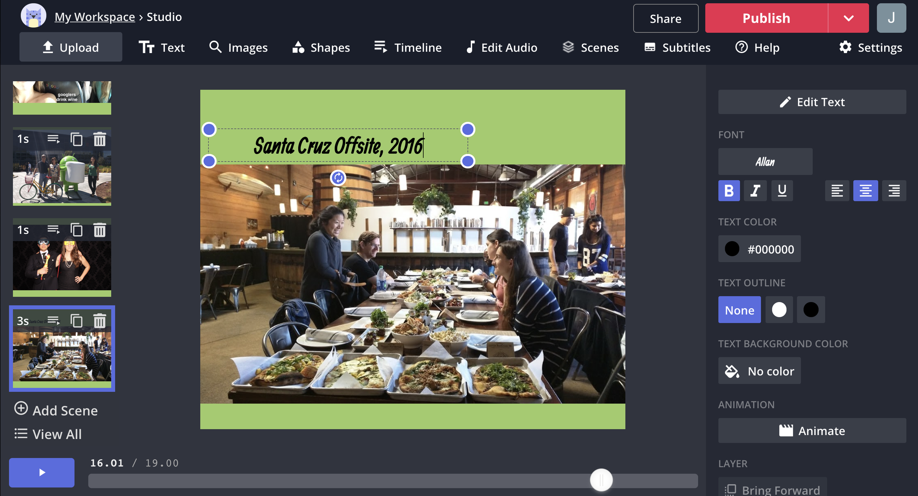Open the Edit Audio panel
Screen dimensions: 918x496
point(501,47)
